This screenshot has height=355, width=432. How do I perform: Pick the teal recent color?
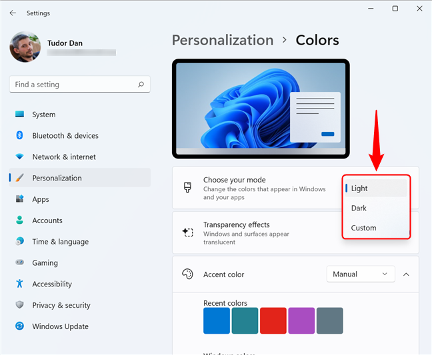pos(245,320)
